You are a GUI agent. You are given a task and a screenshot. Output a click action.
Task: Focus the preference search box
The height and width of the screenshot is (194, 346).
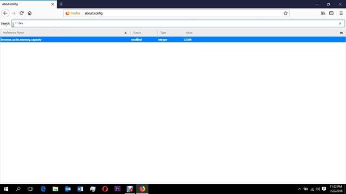(x=178, y=23)
